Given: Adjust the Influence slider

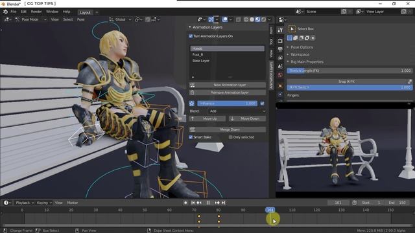Looking at the screenshot, I should click(227, 104).
